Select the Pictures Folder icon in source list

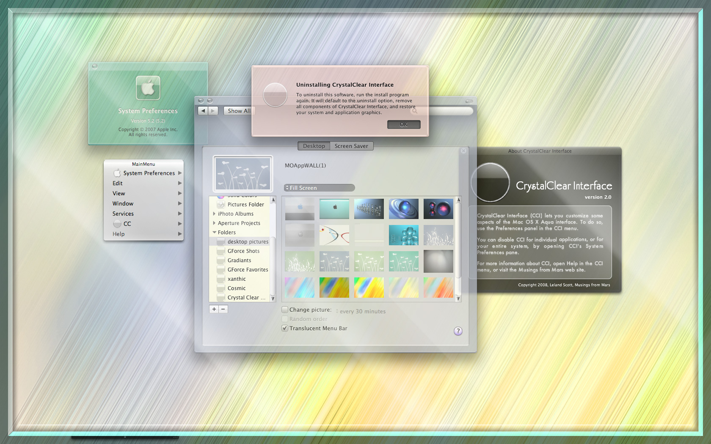click(x=221, y=205)
